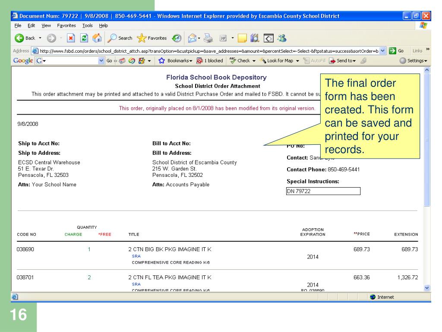442x332 pixels.
Task: Click the yellow Discuss note icon
Action: coord(242,38)
